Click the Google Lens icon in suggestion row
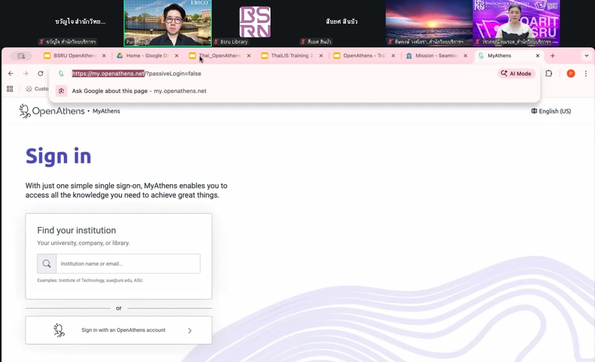The height and width of the screenshot is (362, 595). pyautogui.click(x=61, y=91)
